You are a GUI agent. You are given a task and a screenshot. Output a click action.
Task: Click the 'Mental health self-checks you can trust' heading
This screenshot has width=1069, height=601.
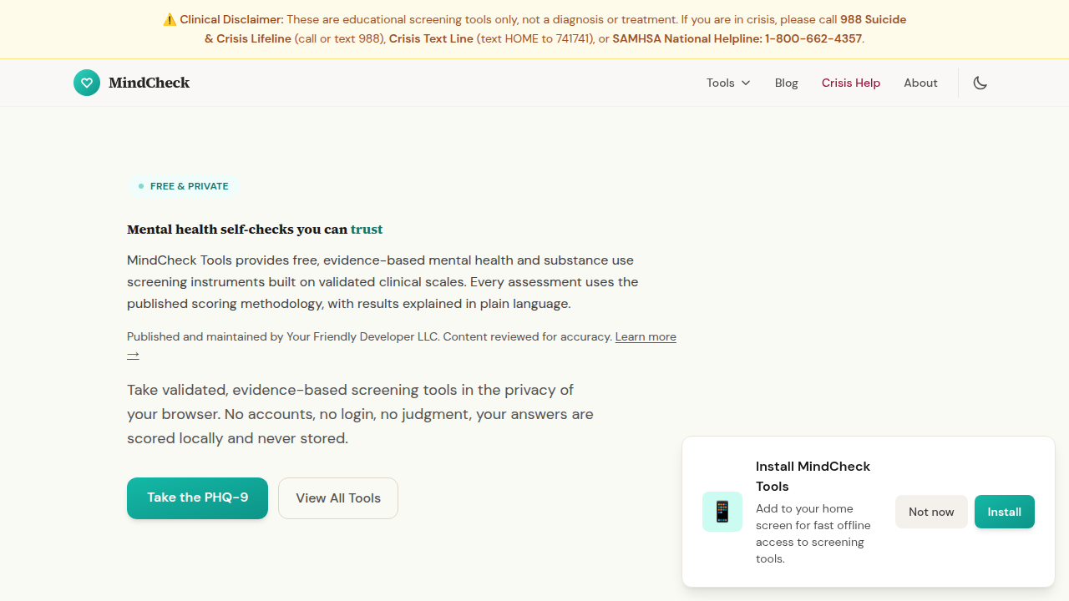[255, 229]
